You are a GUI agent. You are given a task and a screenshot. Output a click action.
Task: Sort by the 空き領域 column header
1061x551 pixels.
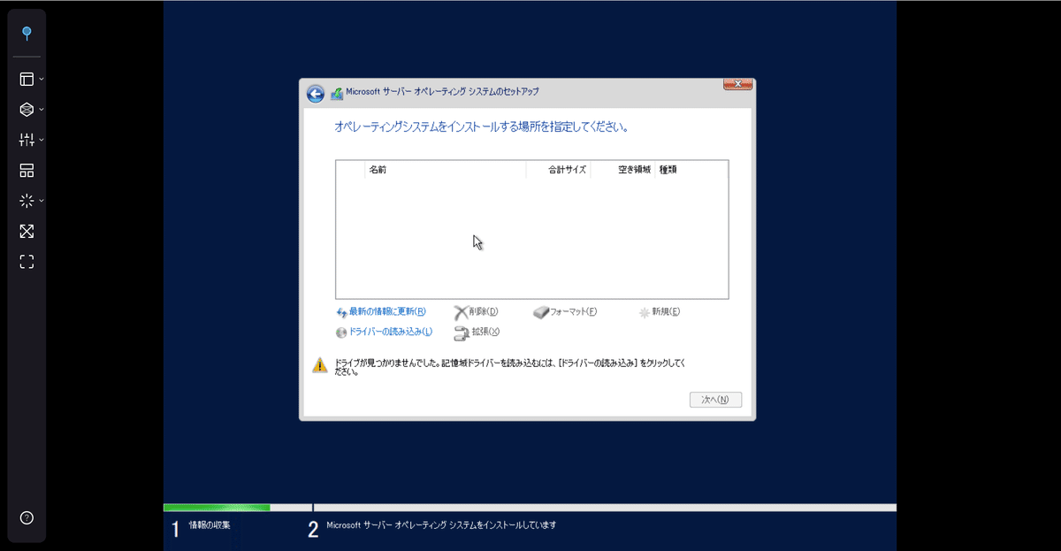click(x=623, y=170)
